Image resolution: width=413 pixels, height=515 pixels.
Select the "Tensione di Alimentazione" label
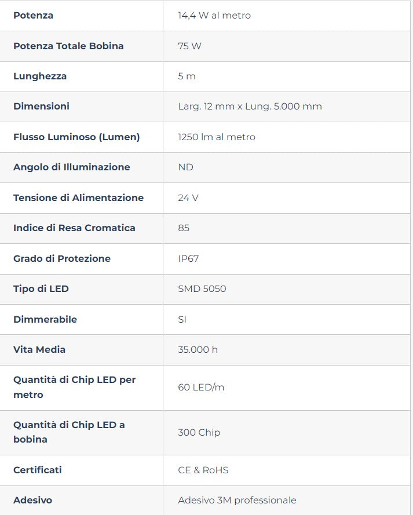78,198
